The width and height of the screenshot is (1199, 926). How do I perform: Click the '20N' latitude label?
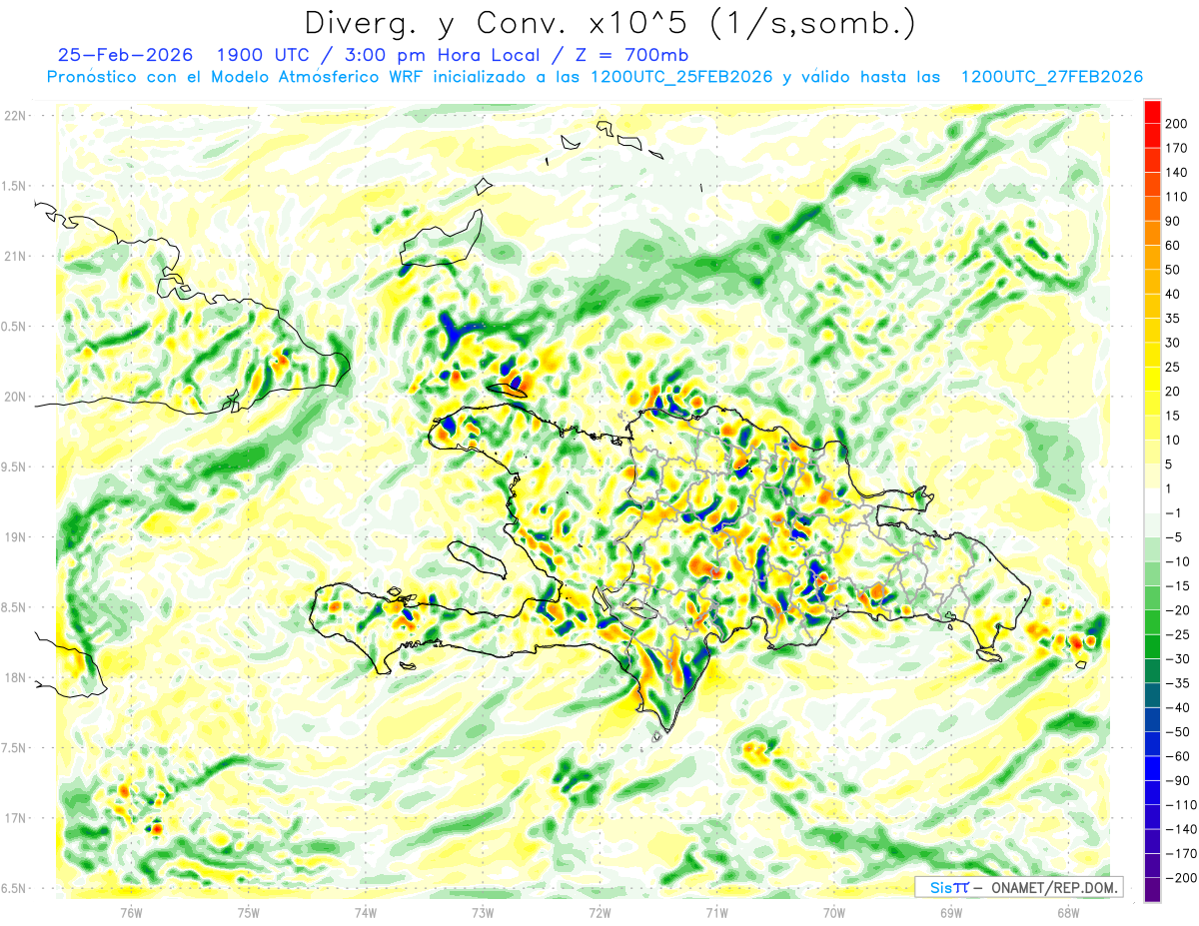[14, 397]
